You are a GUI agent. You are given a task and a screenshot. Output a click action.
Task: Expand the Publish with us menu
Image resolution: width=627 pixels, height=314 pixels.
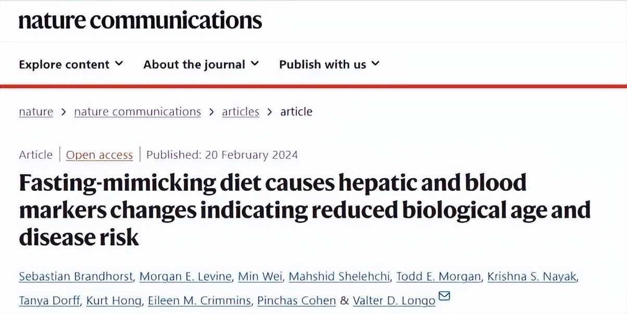click(x=329, y=64)
